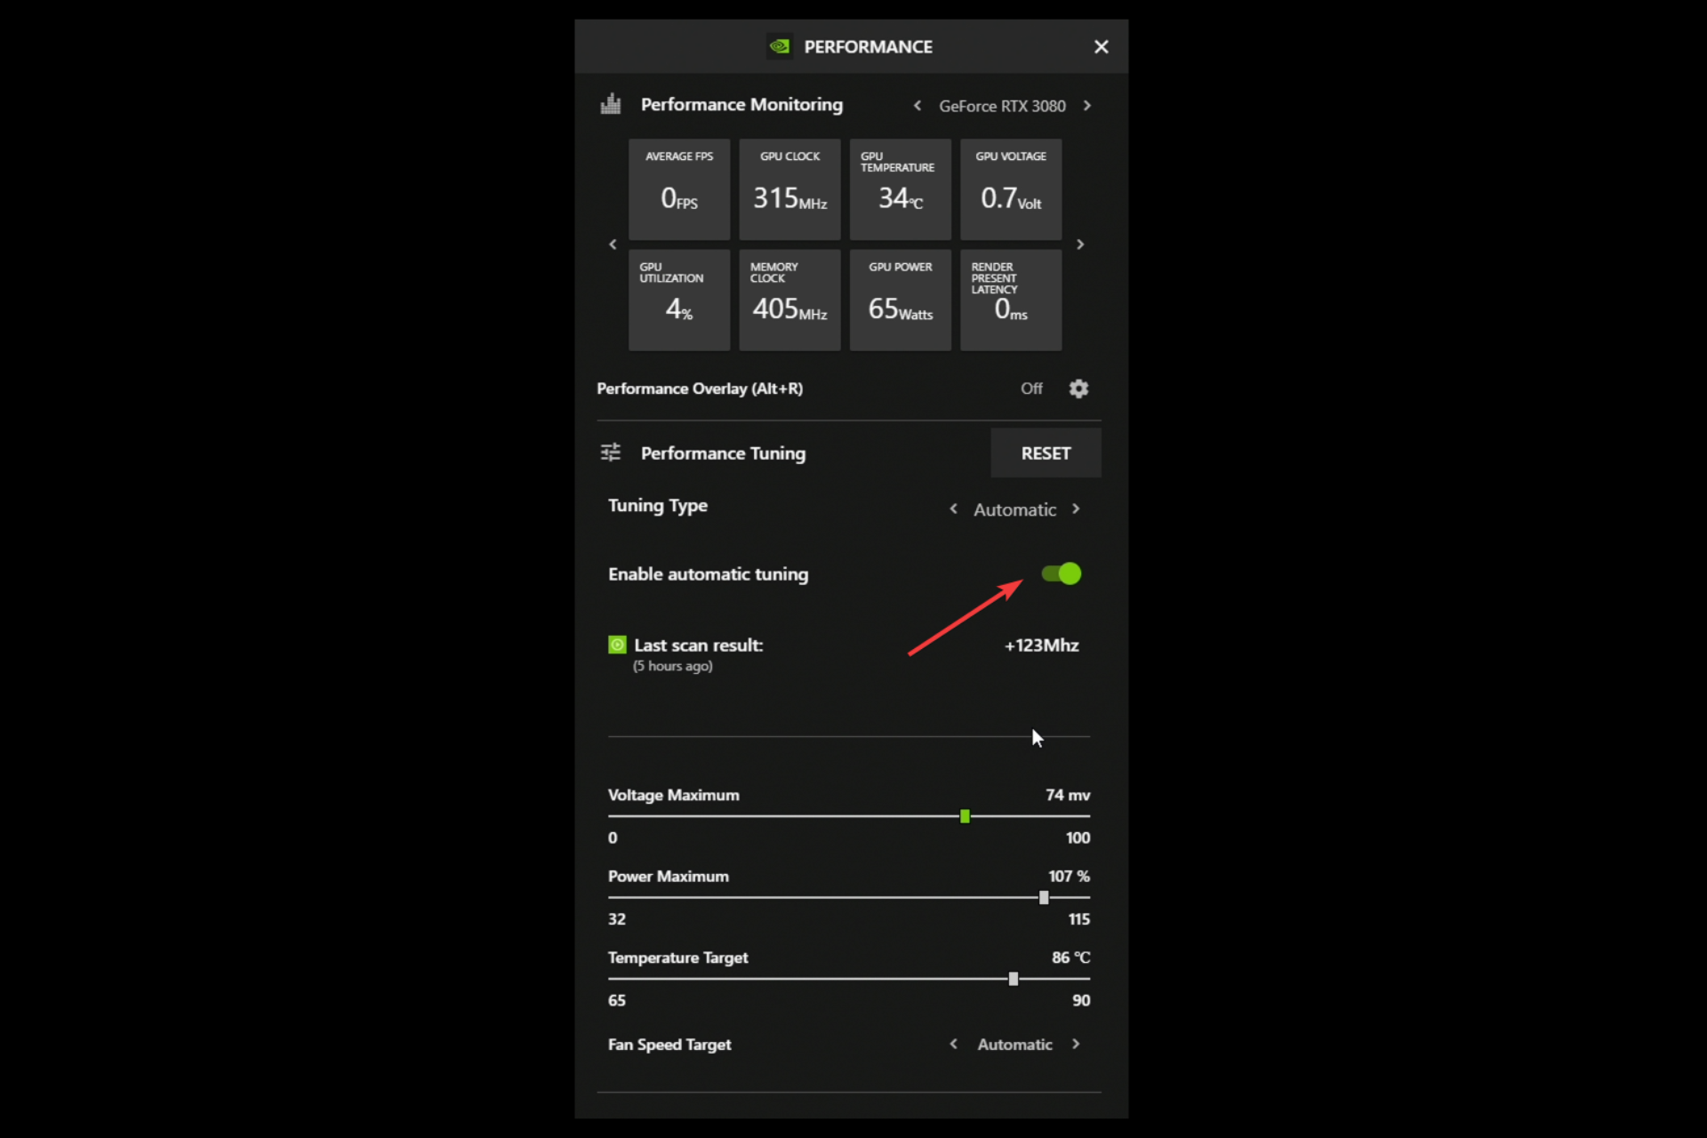The height and width of the screenshot is (1138, 1707).
Task: Close the Performance panel
Action: coord(1101,46)
